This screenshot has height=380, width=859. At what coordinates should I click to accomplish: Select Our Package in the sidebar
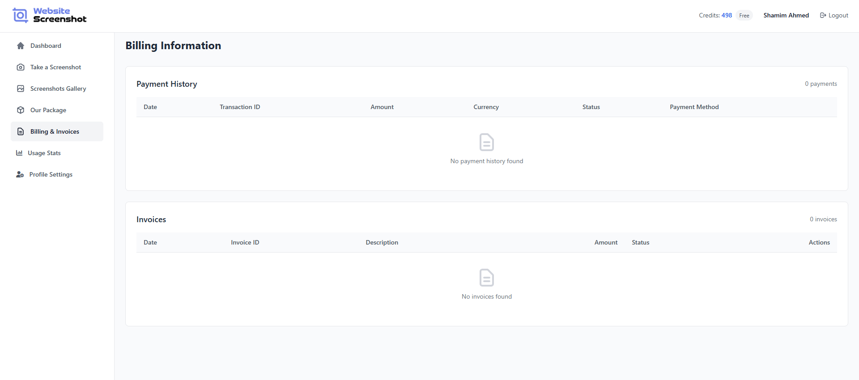[x=57, y=110]
